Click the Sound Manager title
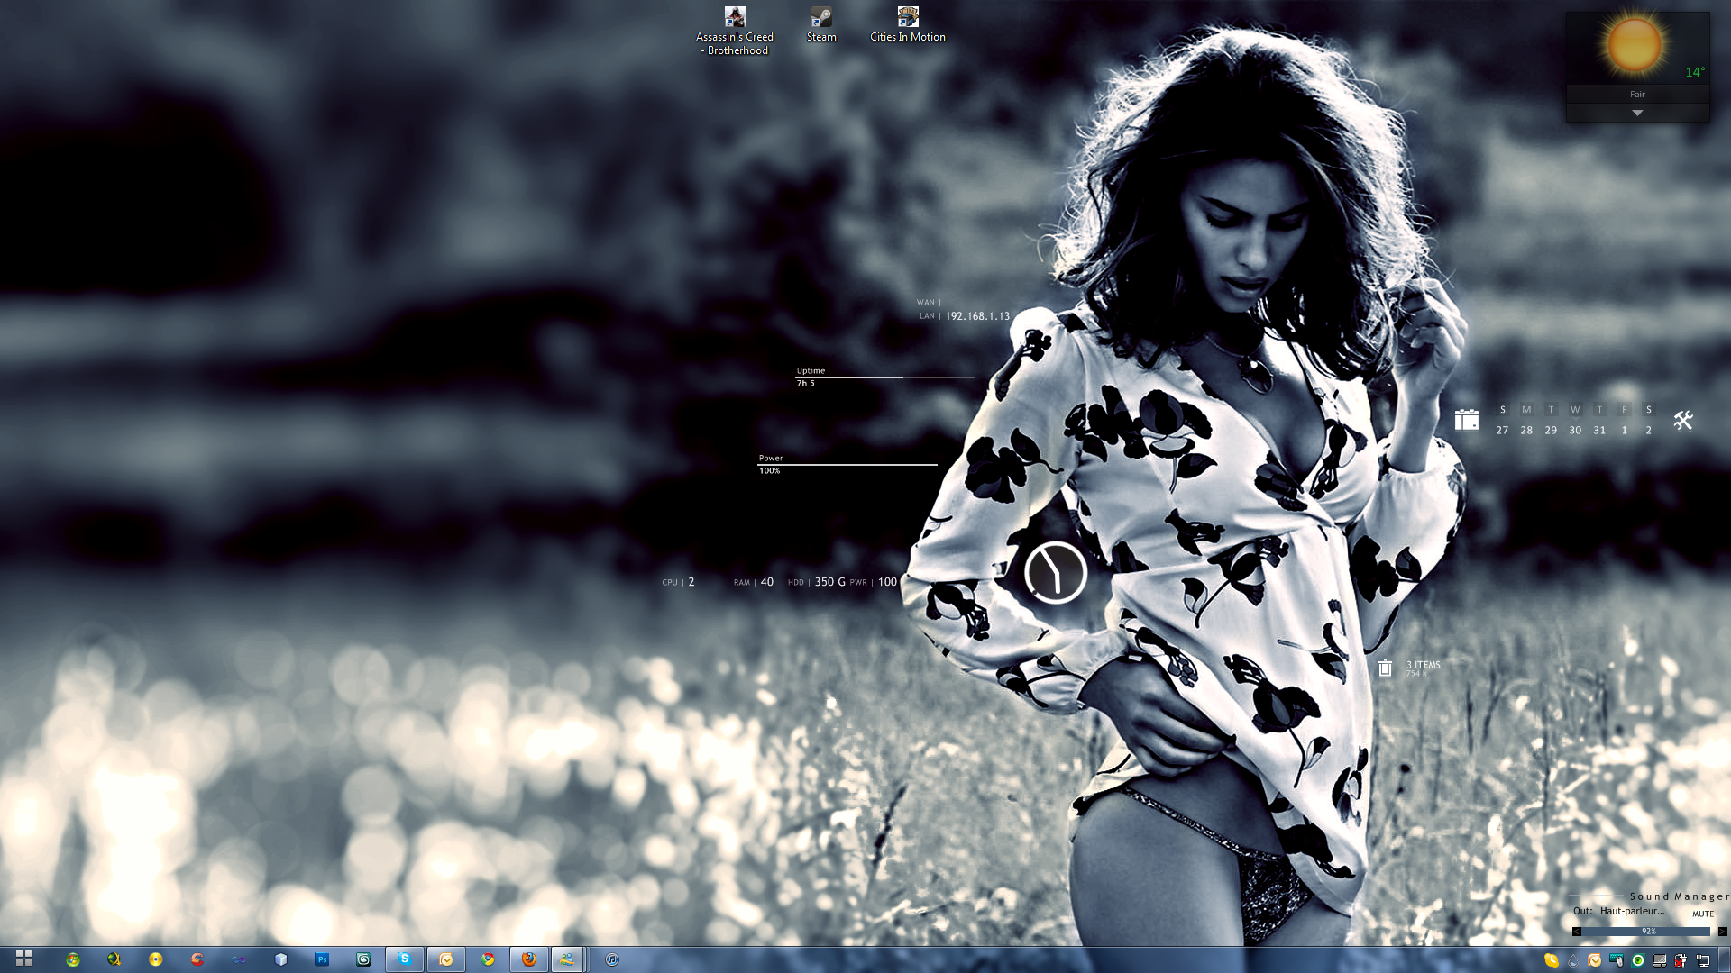The height and width of the screenshot is (973, 1731). (1679, 896)
